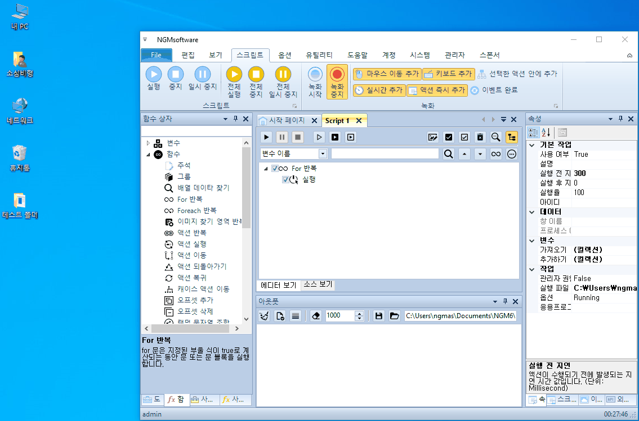Click the infinity loop icon in search row

click(x=496, y=154)
